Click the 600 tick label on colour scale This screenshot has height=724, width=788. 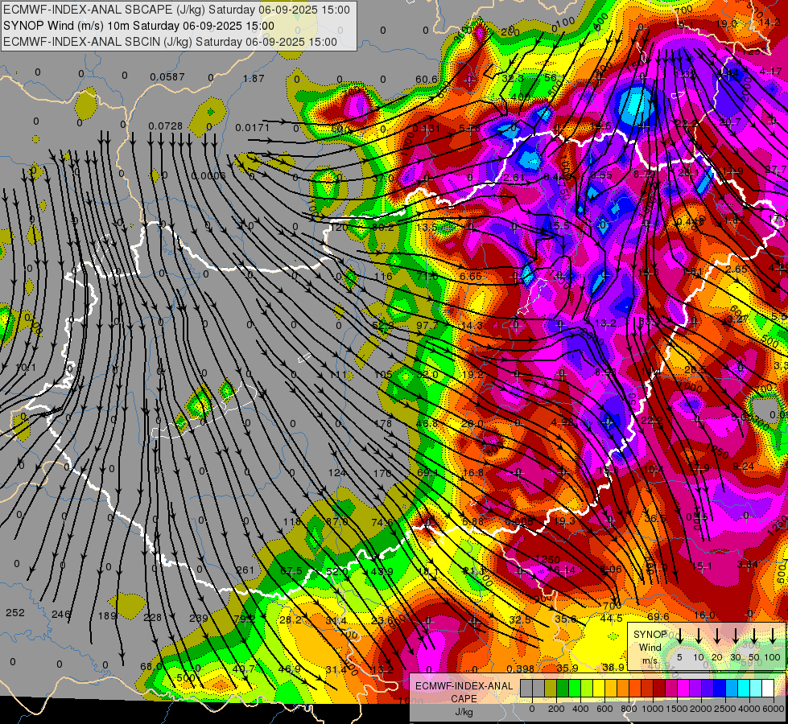click(x=604, y=709)
